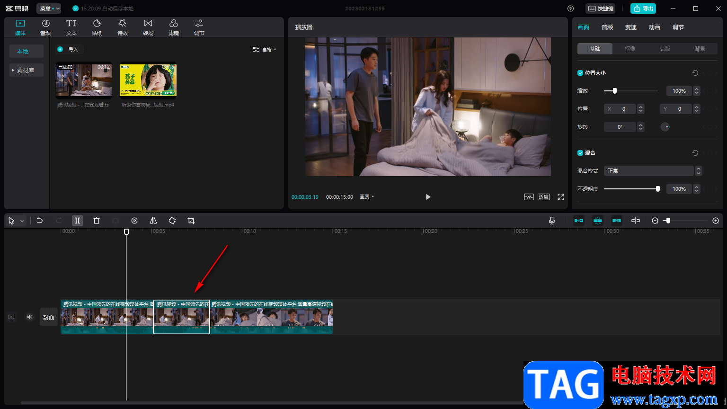The image size is (727, 409).
Task: Click the rotate clip icon
Action: tap(172, 221)
